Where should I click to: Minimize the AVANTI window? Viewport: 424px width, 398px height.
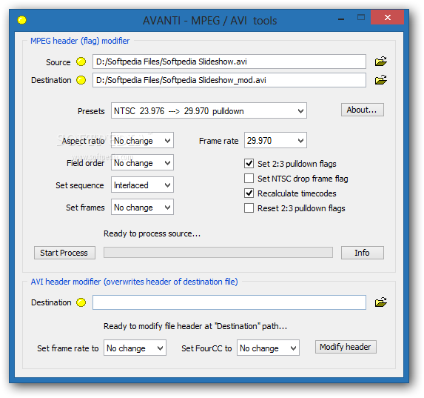click(341, 19)
